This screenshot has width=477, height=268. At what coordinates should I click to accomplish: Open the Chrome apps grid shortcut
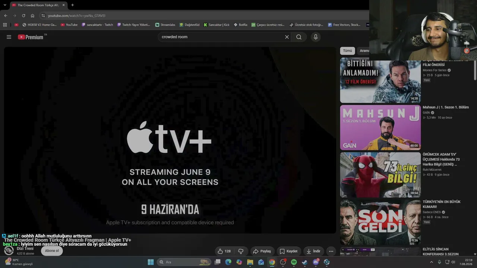click(x=5, y=25)
